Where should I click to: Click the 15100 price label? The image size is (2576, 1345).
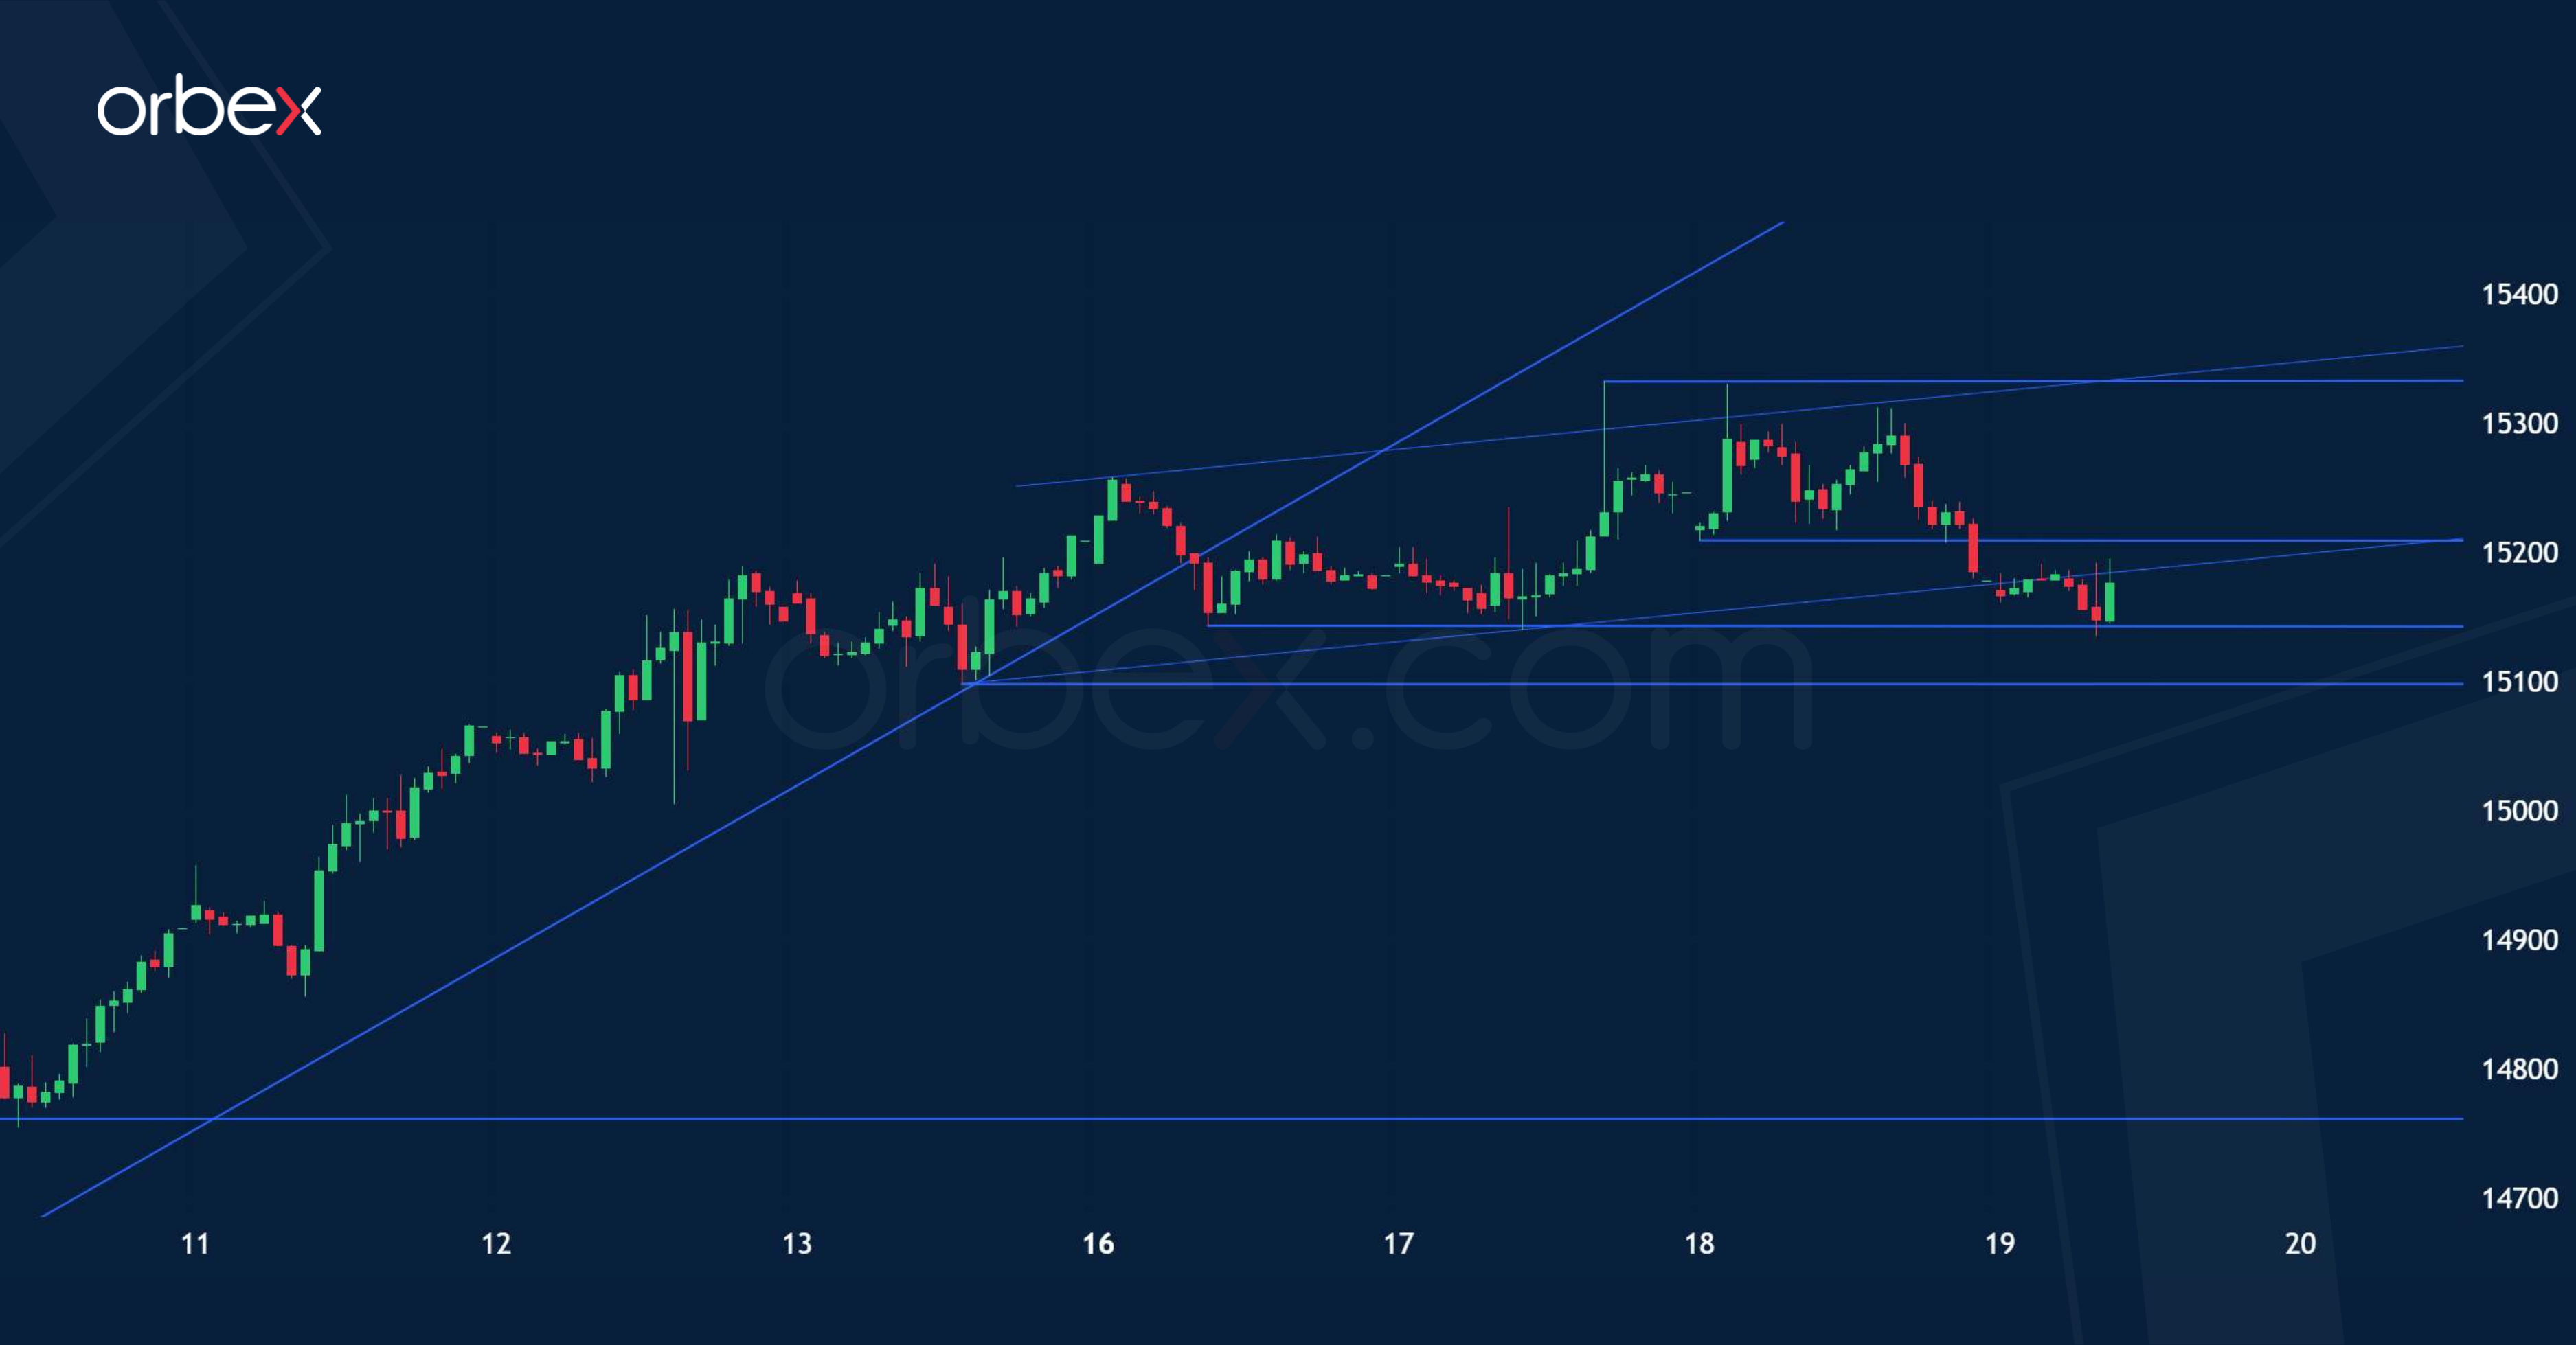2518,682
